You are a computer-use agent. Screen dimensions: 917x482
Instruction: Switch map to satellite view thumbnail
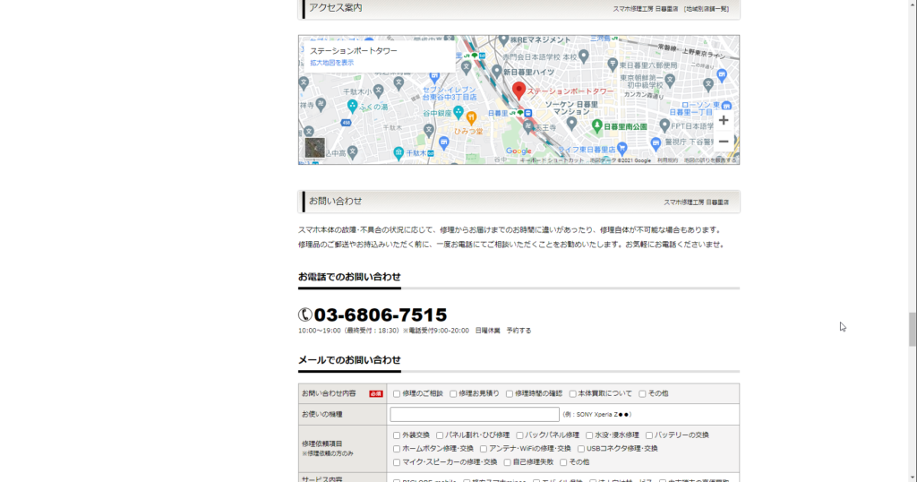(x=314, y=148)
